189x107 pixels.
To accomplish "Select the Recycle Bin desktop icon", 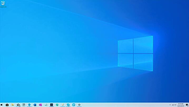I will tap(3, 4).
